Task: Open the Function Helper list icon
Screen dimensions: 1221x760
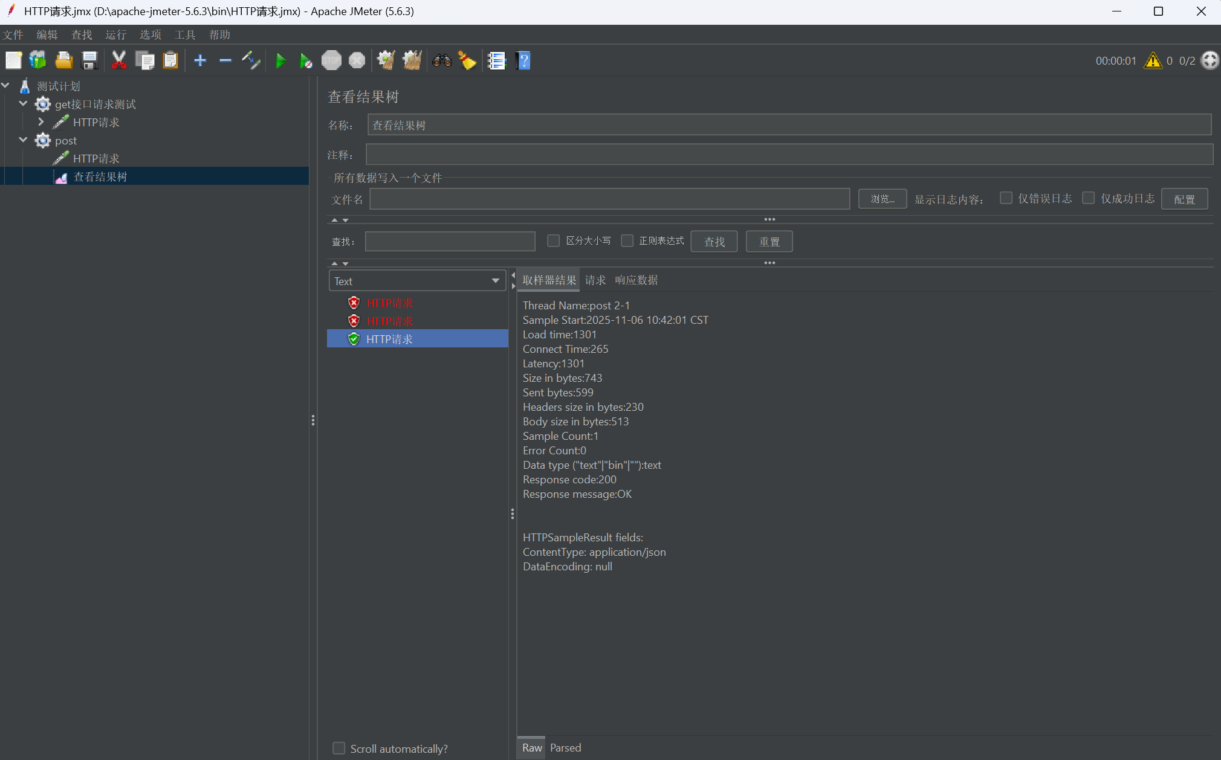Action: point(496,60)
